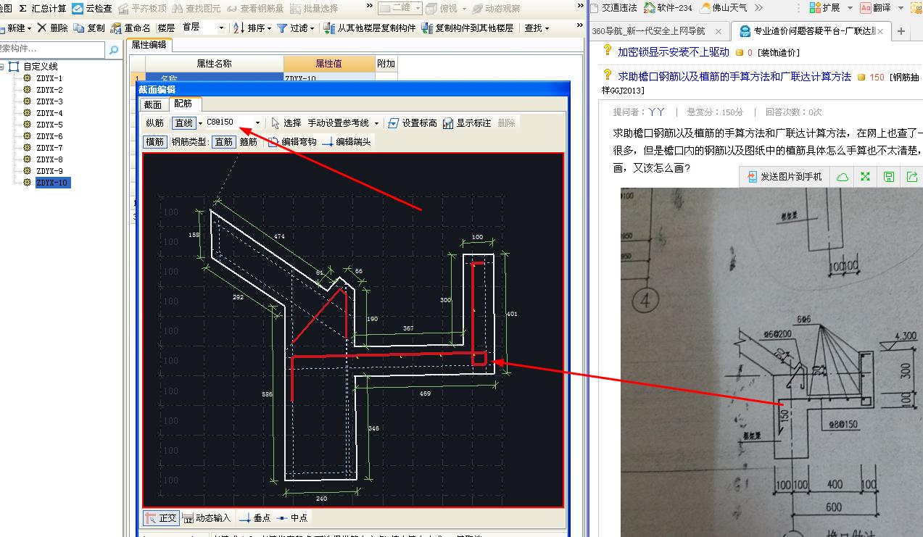Close the 360导航 browser tab

point(719,31)
